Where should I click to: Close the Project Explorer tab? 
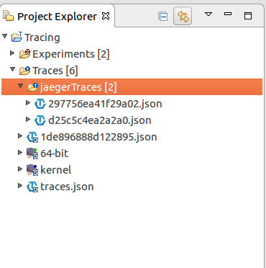pyautogui.click(x=106, y=16)
